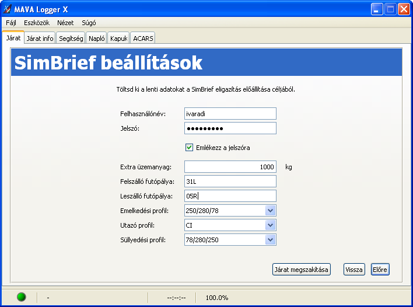413x307 pixels.
Task: Click the Járat megszakítása button
Action: pyautogui.click(x=302, y=269)
